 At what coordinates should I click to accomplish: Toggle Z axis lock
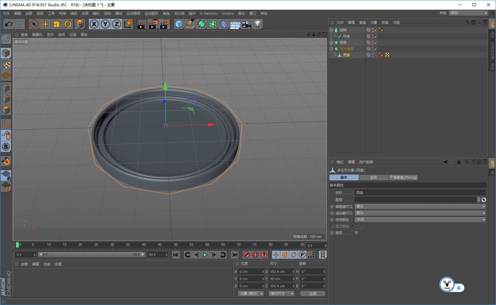tap(117, 24)
